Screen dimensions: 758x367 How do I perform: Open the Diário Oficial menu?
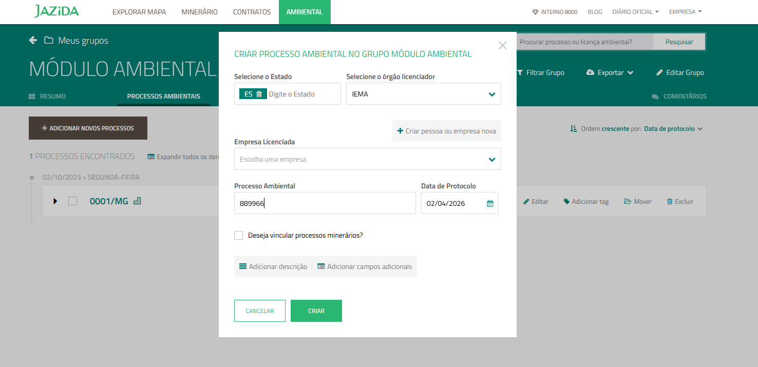coord(635,12)
